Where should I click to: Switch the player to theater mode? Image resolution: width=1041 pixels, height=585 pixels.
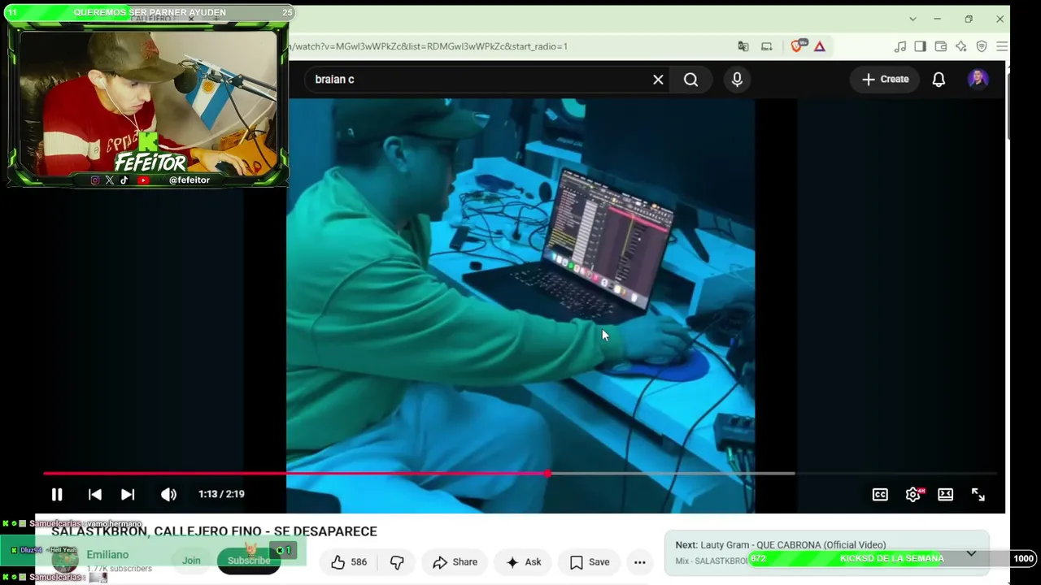[945, 494]
